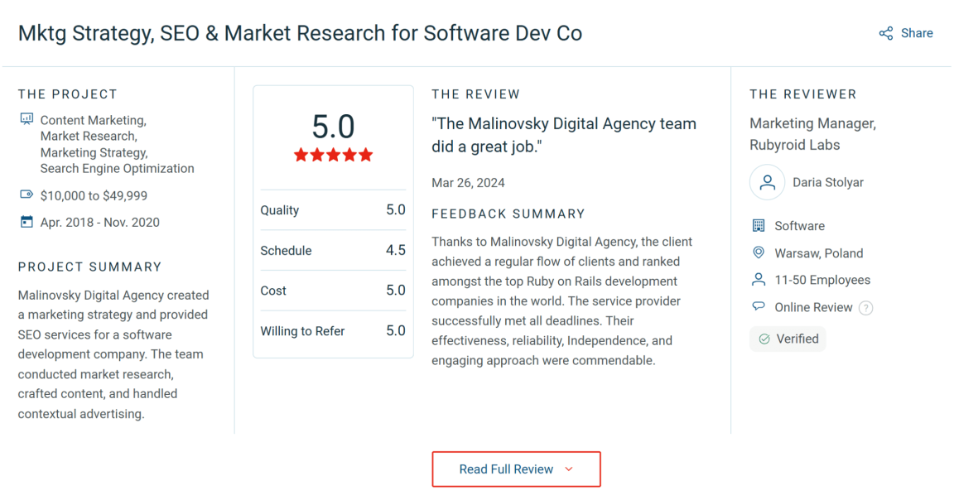Click the reviewer avatar icon
The image size is (954, 500).
767,183
